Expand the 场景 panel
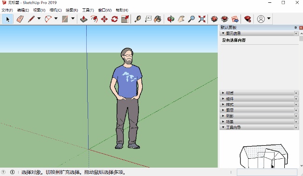 [223, 122]
